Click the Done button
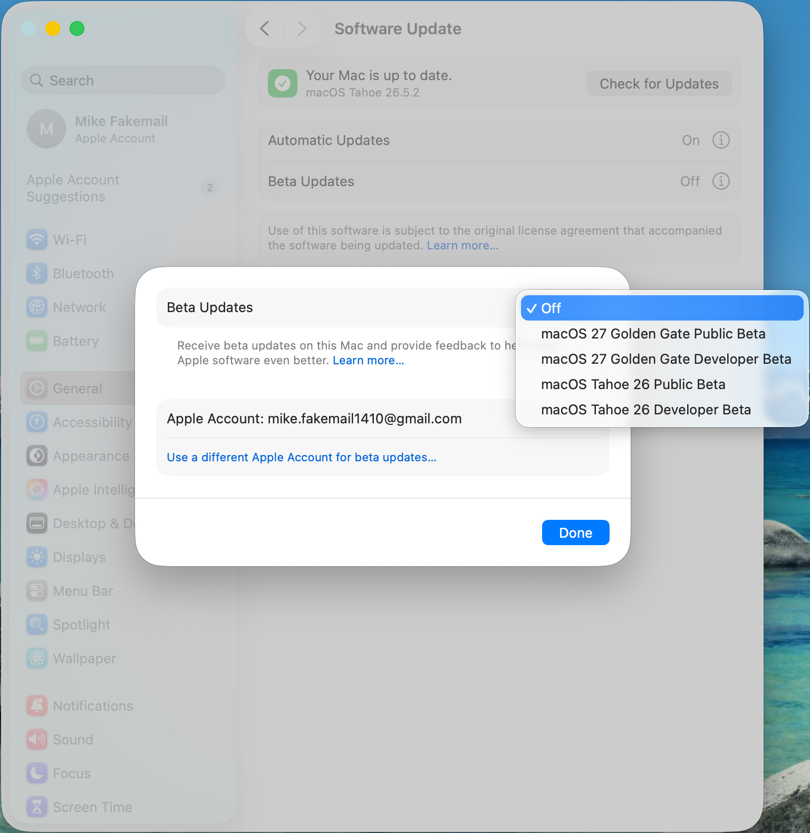This screenshot has width=810, height=833. 575,532
